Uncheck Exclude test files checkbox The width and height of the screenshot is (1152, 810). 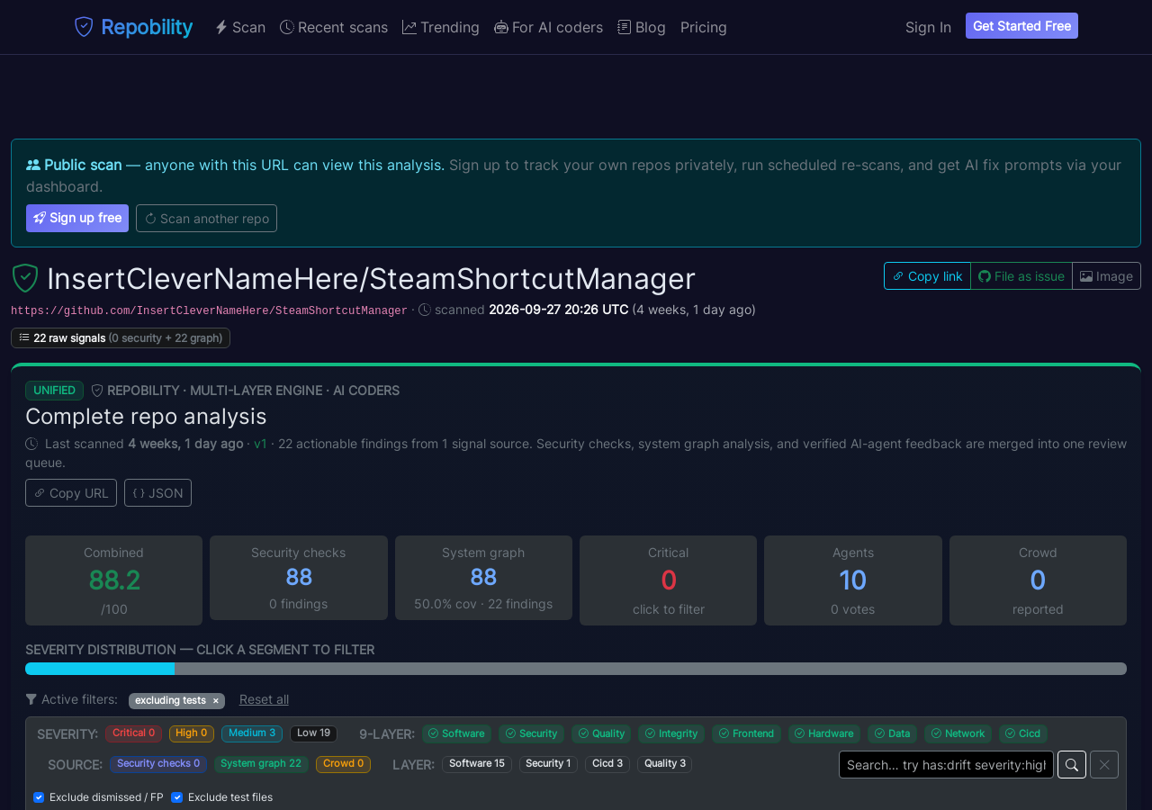pos(176,797)
